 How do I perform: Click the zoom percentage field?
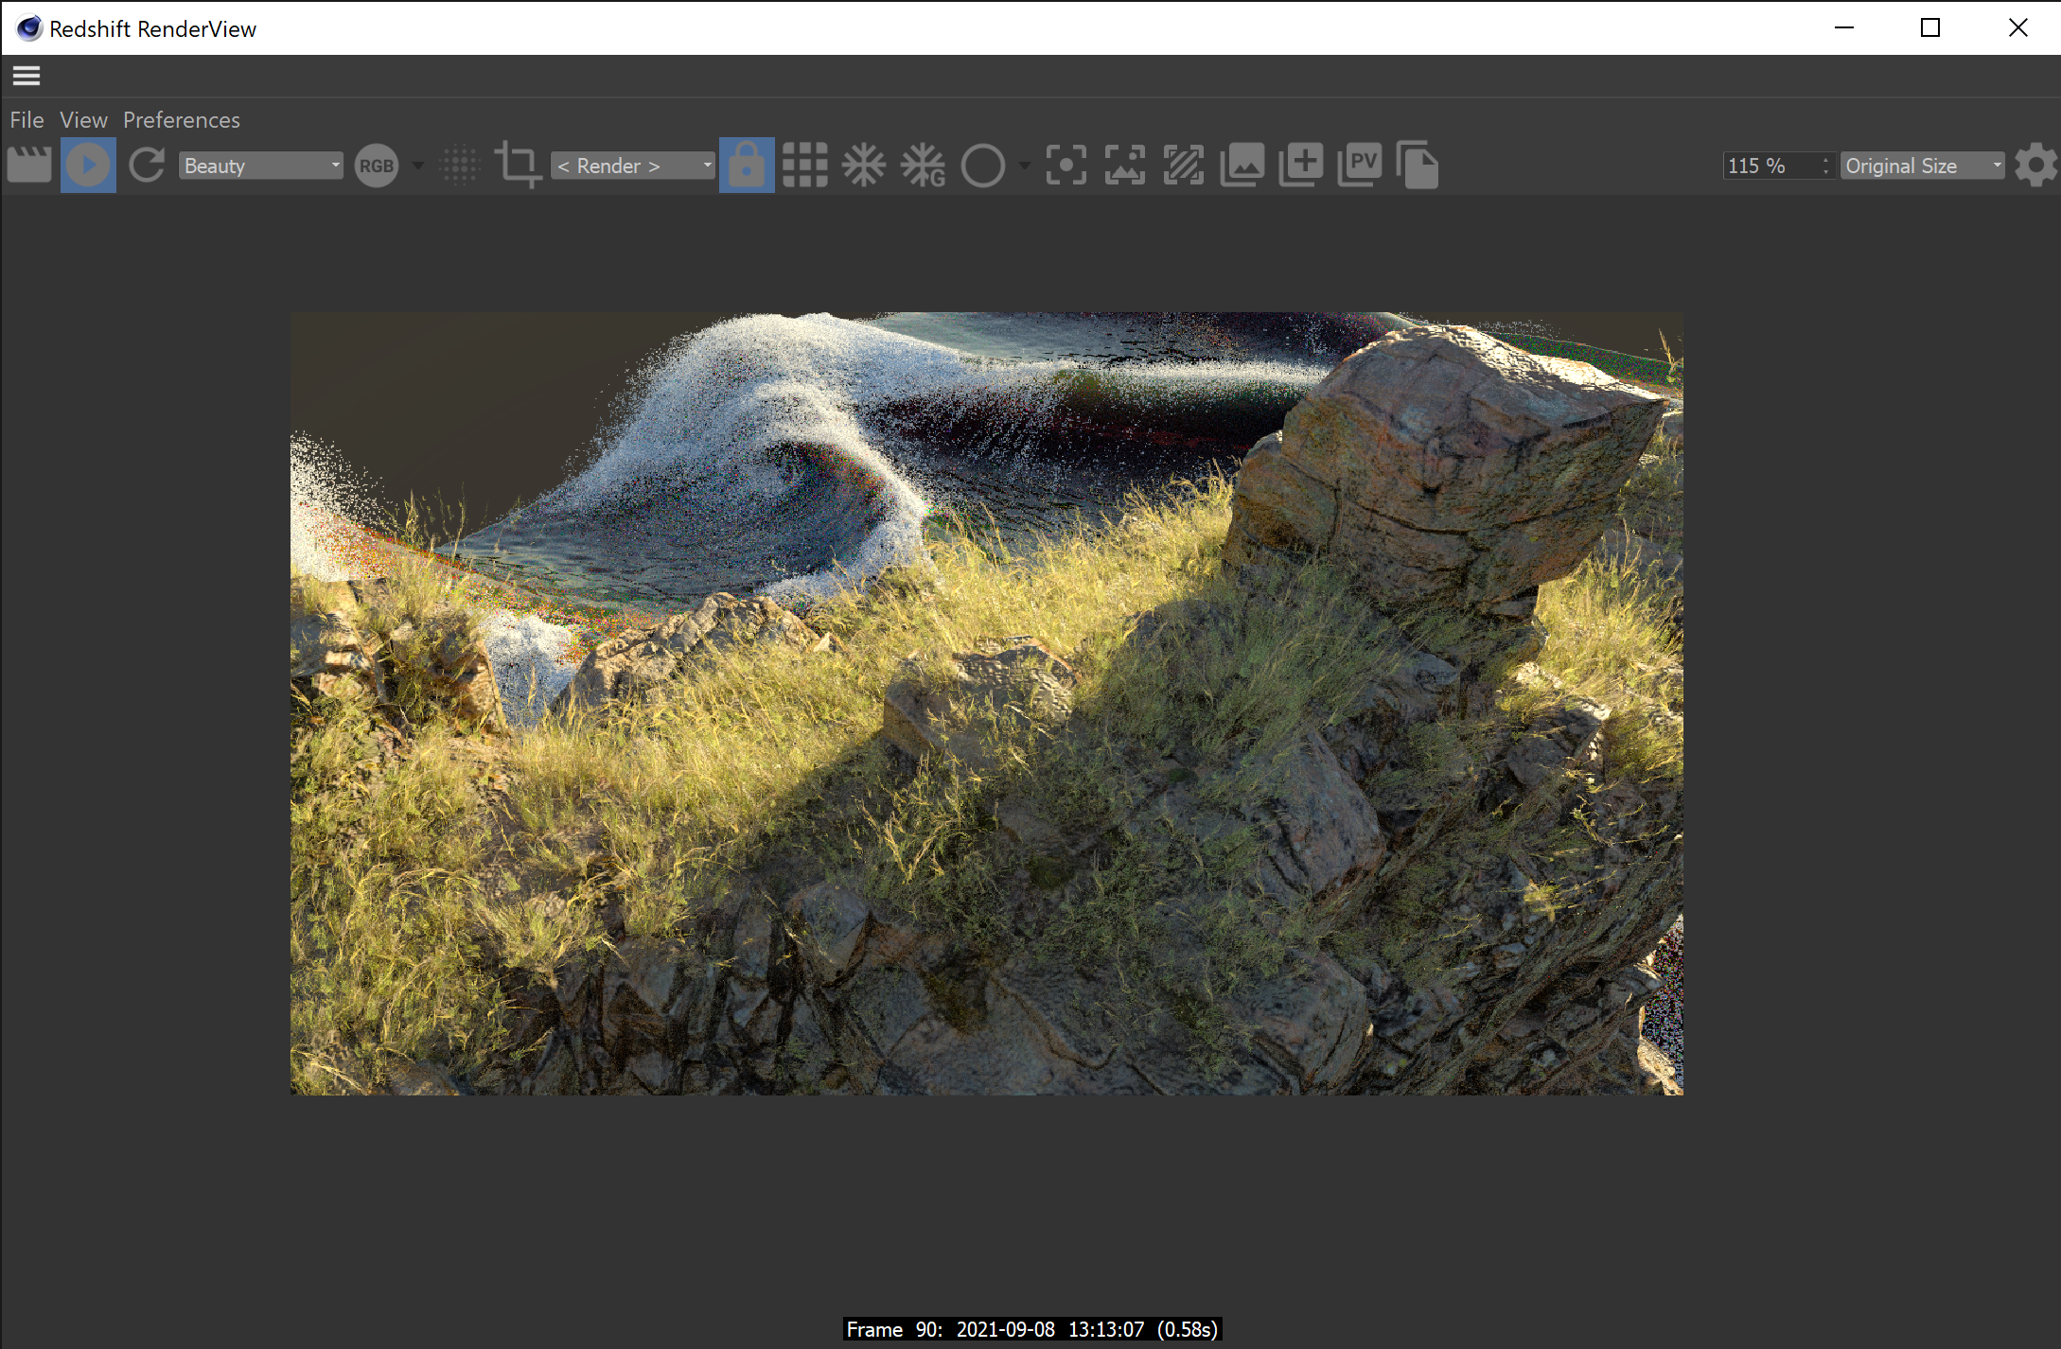[x=1771, y=166]
